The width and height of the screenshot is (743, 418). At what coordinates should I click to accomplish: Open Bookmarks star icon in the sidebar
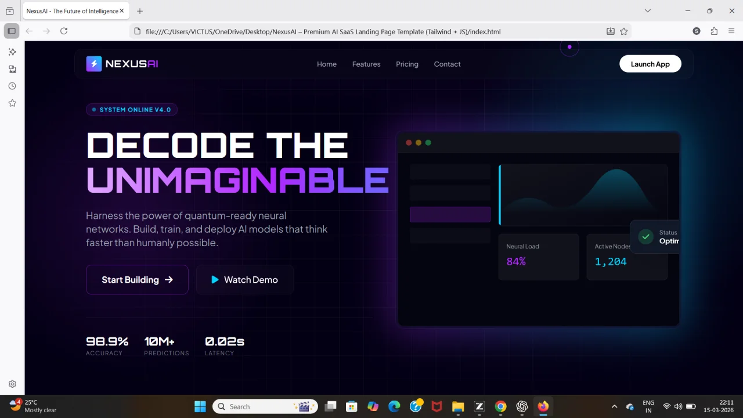pyautogui.click(x=12, y=103)
